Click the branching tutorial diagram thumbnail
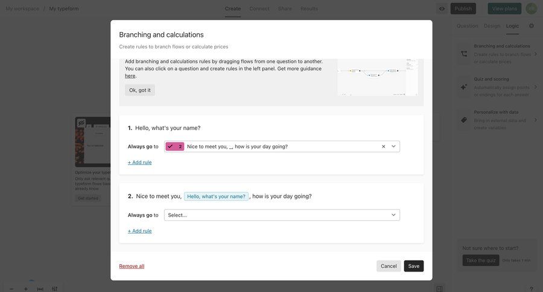This screenshot has height=292, width=543. tap(378, 77)
